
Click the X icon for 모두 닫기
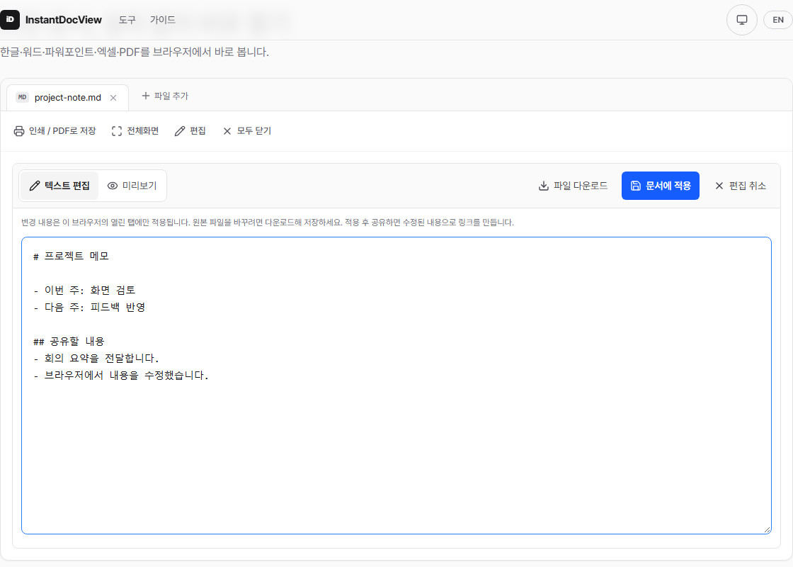coord(227,131)
